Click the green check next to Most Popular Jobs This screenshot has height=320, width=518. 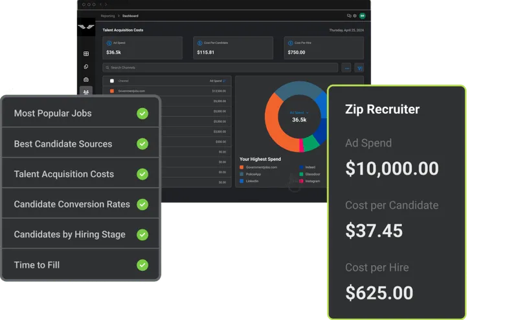coord(142,114)
